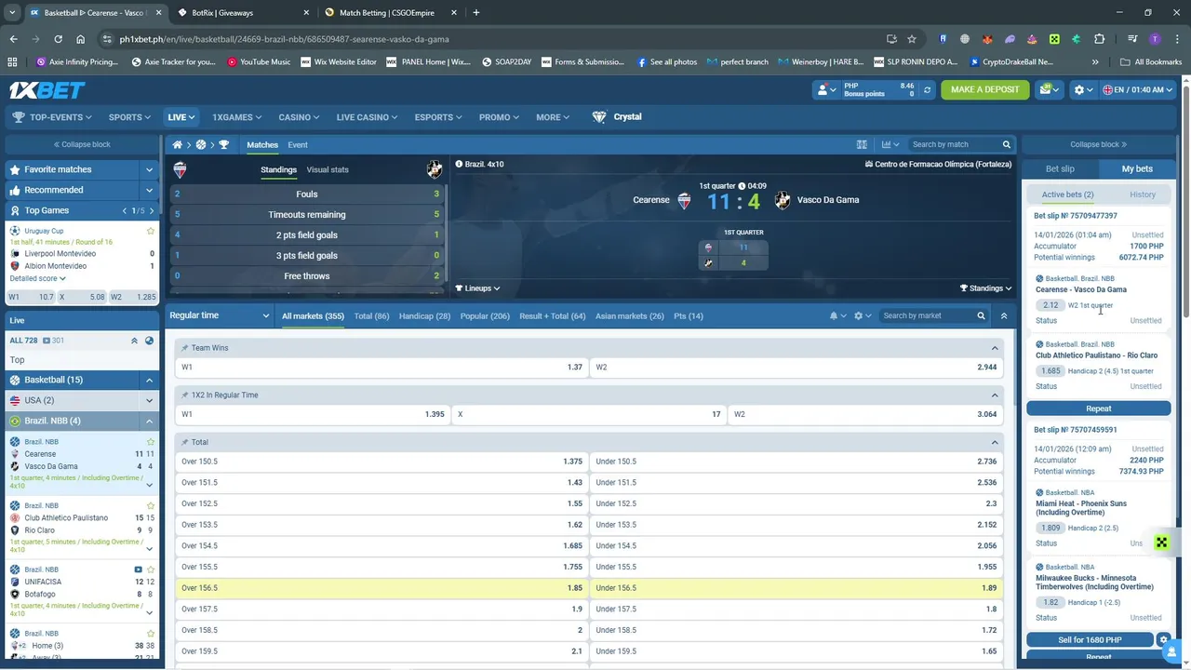Refresh the account balance
The image size is (1191, 670).
927,90
